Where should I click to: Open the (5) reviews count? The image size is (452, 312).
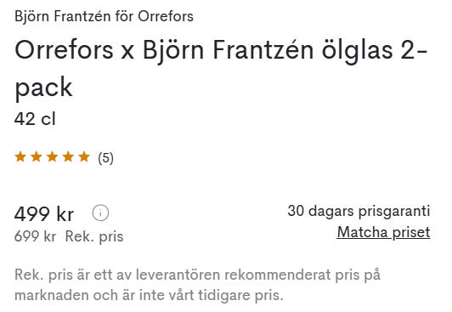pyautogui.click(x=106, y=158)
